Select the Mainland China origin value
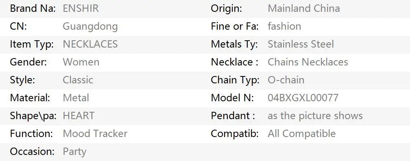The width and height of the screenshot is (410, 161). pos(304,9)
